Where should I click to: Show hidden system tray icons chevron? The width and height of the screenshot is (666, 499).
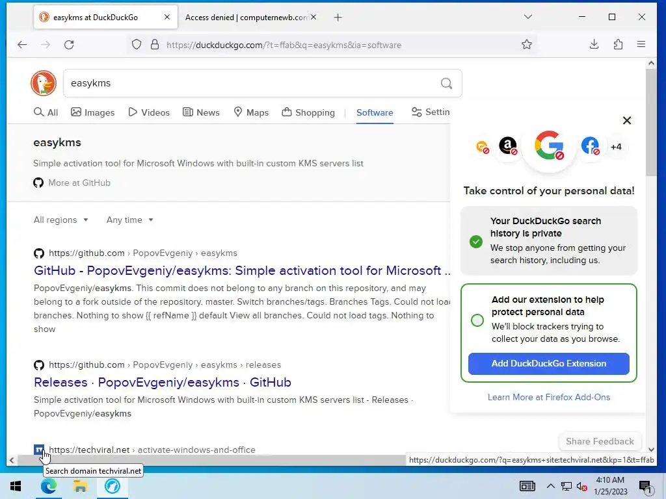pyautogui.click(x=551, y=486)
